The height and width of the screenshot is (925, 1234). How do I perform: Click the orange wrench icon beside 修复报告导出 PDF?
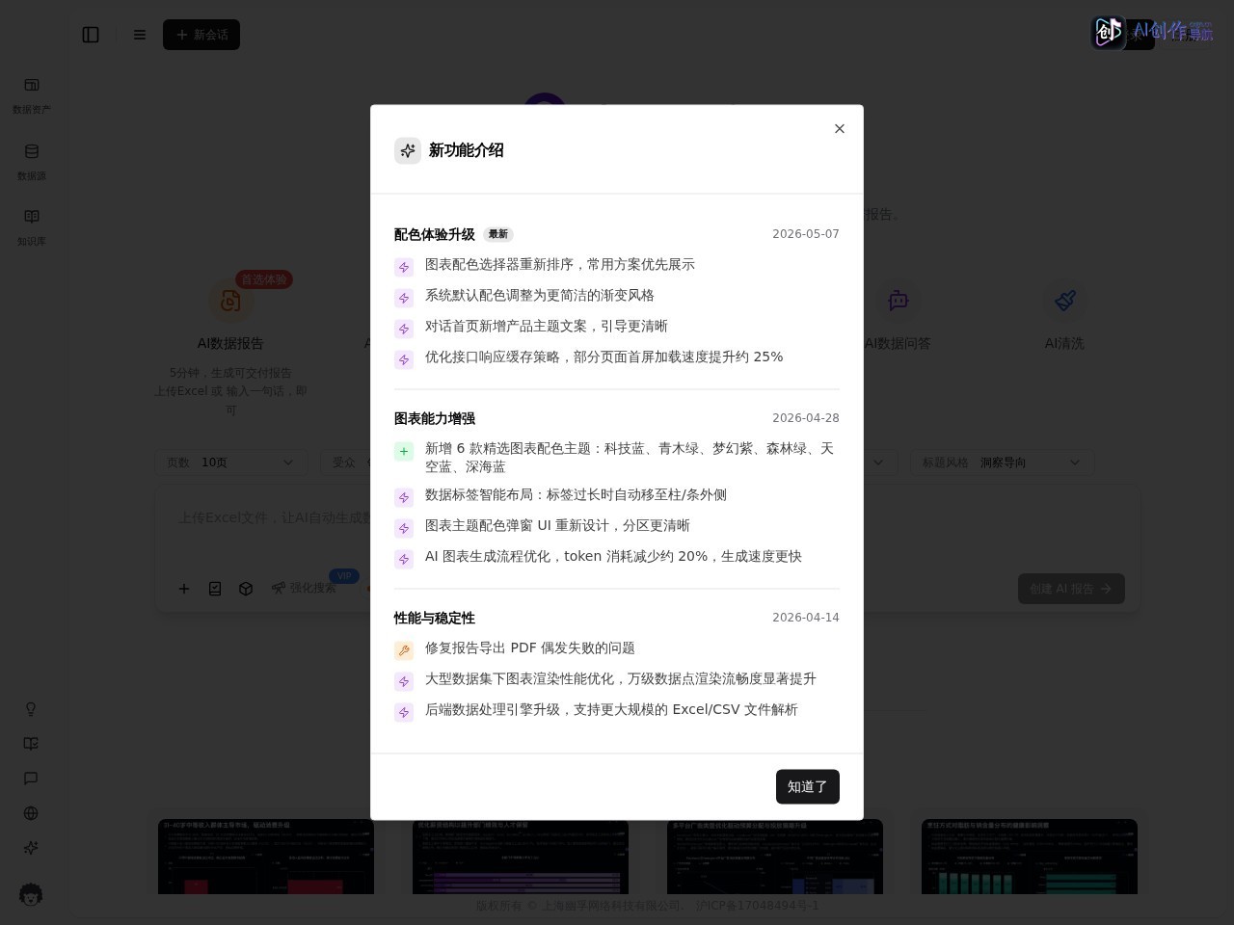[x=404, y=650]
